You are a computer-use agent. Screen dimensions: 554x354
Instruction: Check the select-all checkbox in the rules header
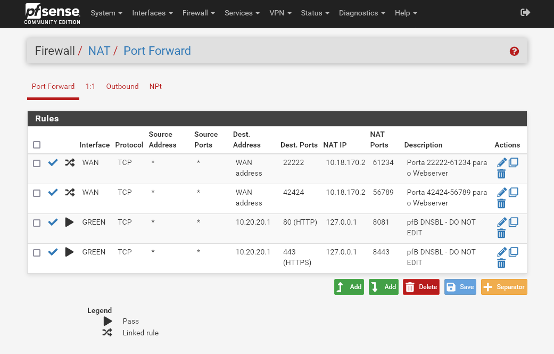tap(37, 145)
